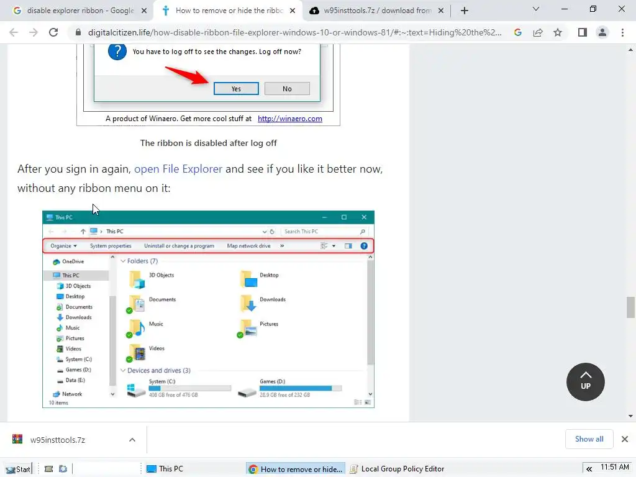636x477 pixels.
Task: Click the address bar URL field
Action: 294,32
